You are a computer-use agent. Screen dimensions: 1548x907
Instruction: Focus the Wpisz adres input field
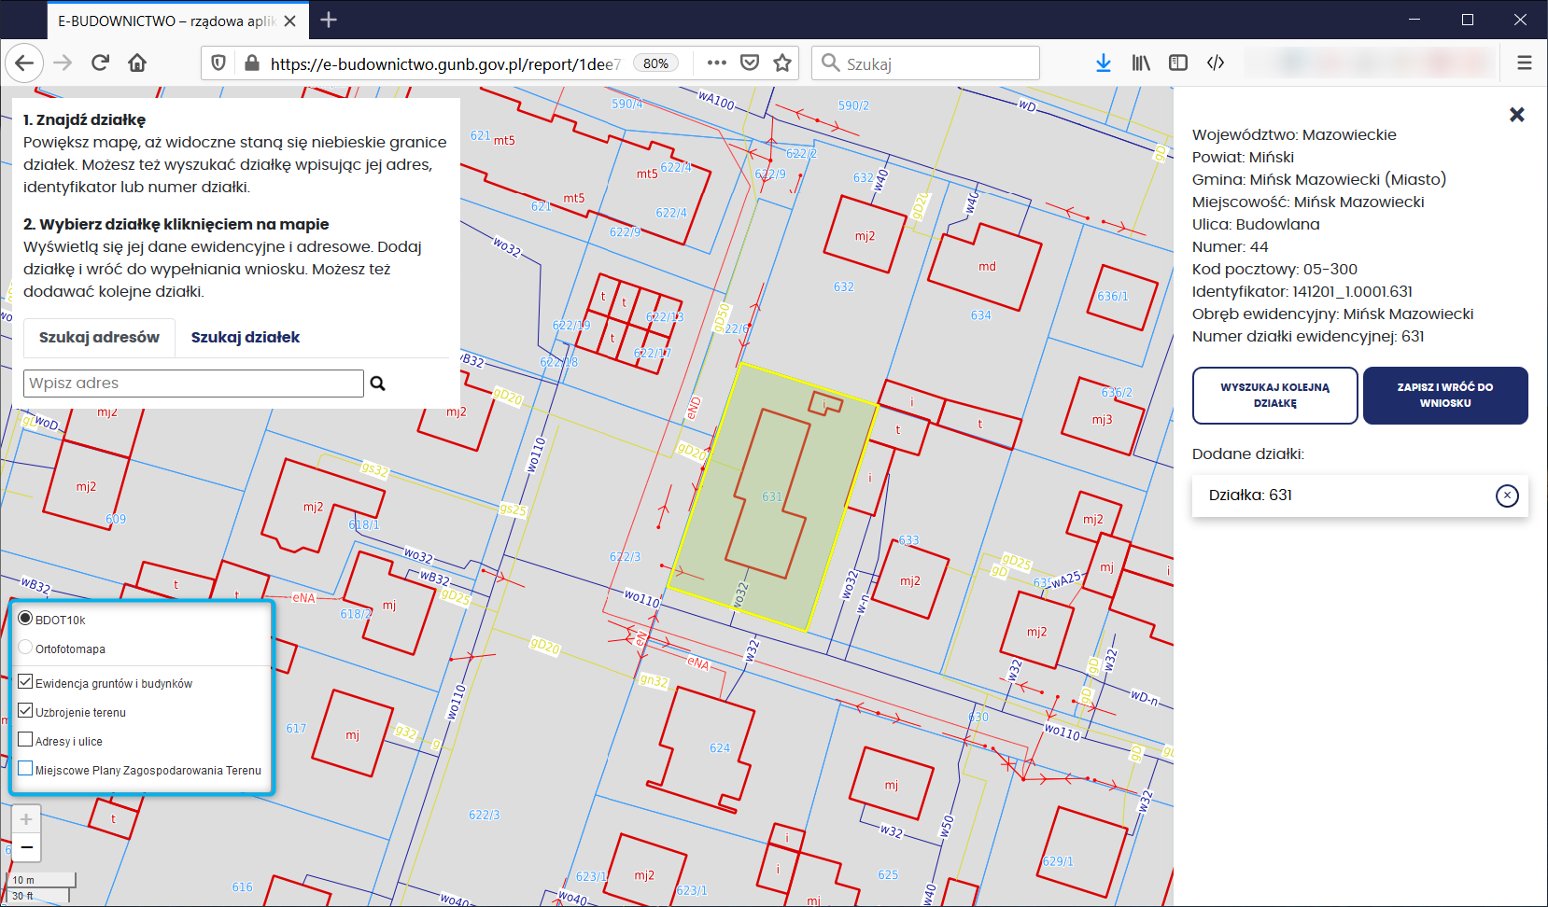coord(193,384)
